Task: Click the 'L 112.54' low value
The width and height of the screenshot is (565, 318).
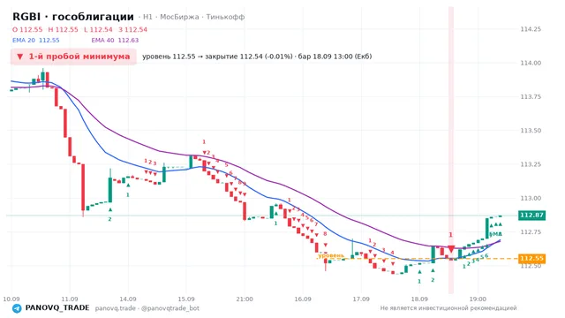Action: [98, 29]
